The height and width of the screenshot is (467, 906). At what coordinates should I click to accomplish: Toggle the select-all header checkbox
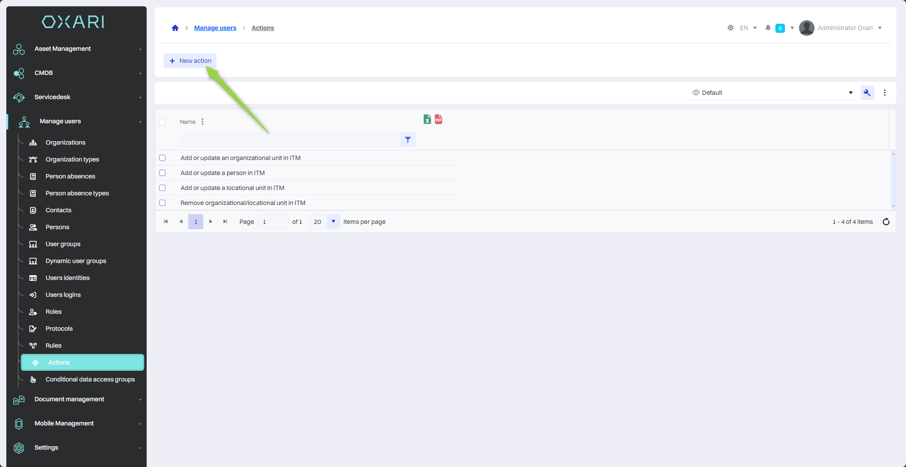pos(162,122)
